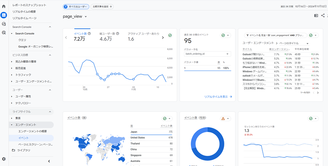This screenshot has height=166, width=328.
Task: Click the compare view icon near share
Action: pos(316,16)
